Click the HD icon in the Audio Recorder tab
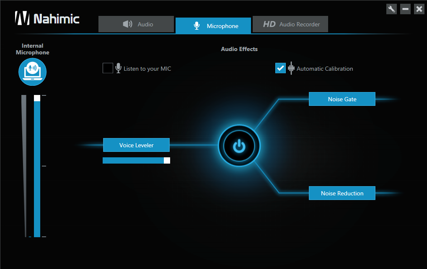The image size is (427, 269). coord(269,24)
